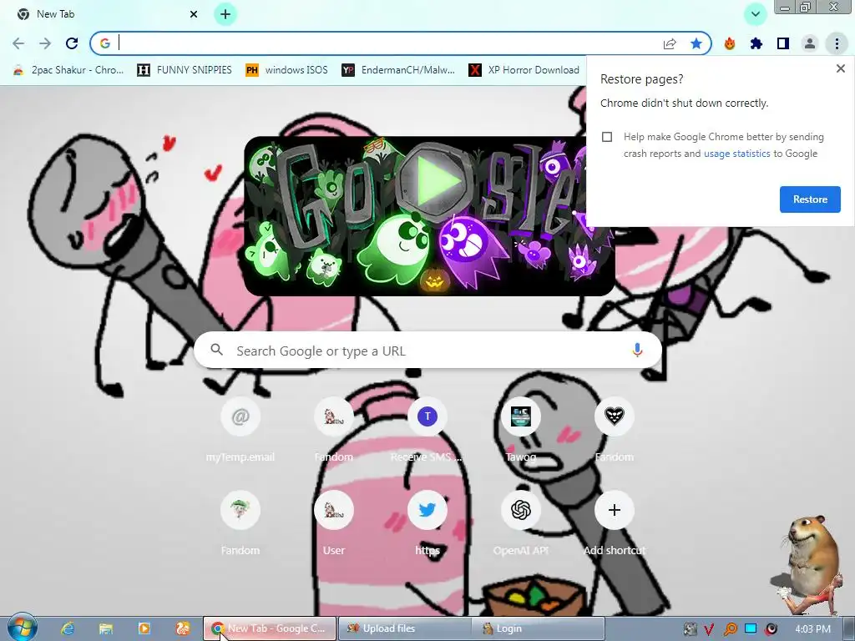
Task: Open XP Horror Download bookmark
Action: pyautogui.click(x=524, y=70)
